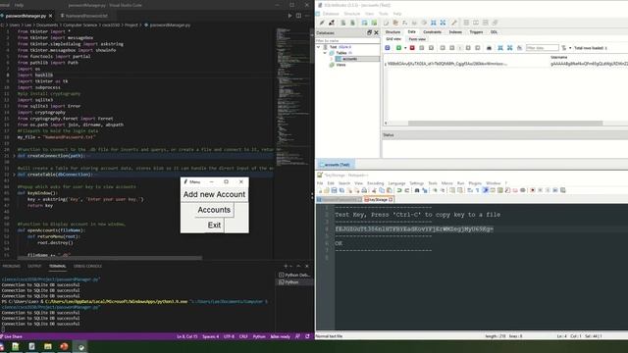The width and height of the screenshot is (628, 353).
Task: Split the VS Code editor to the right
Action: point(298,16)
